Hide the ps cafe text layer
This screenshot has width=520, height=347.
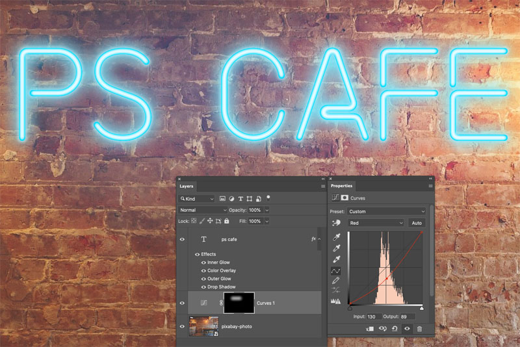click(182, 239)
